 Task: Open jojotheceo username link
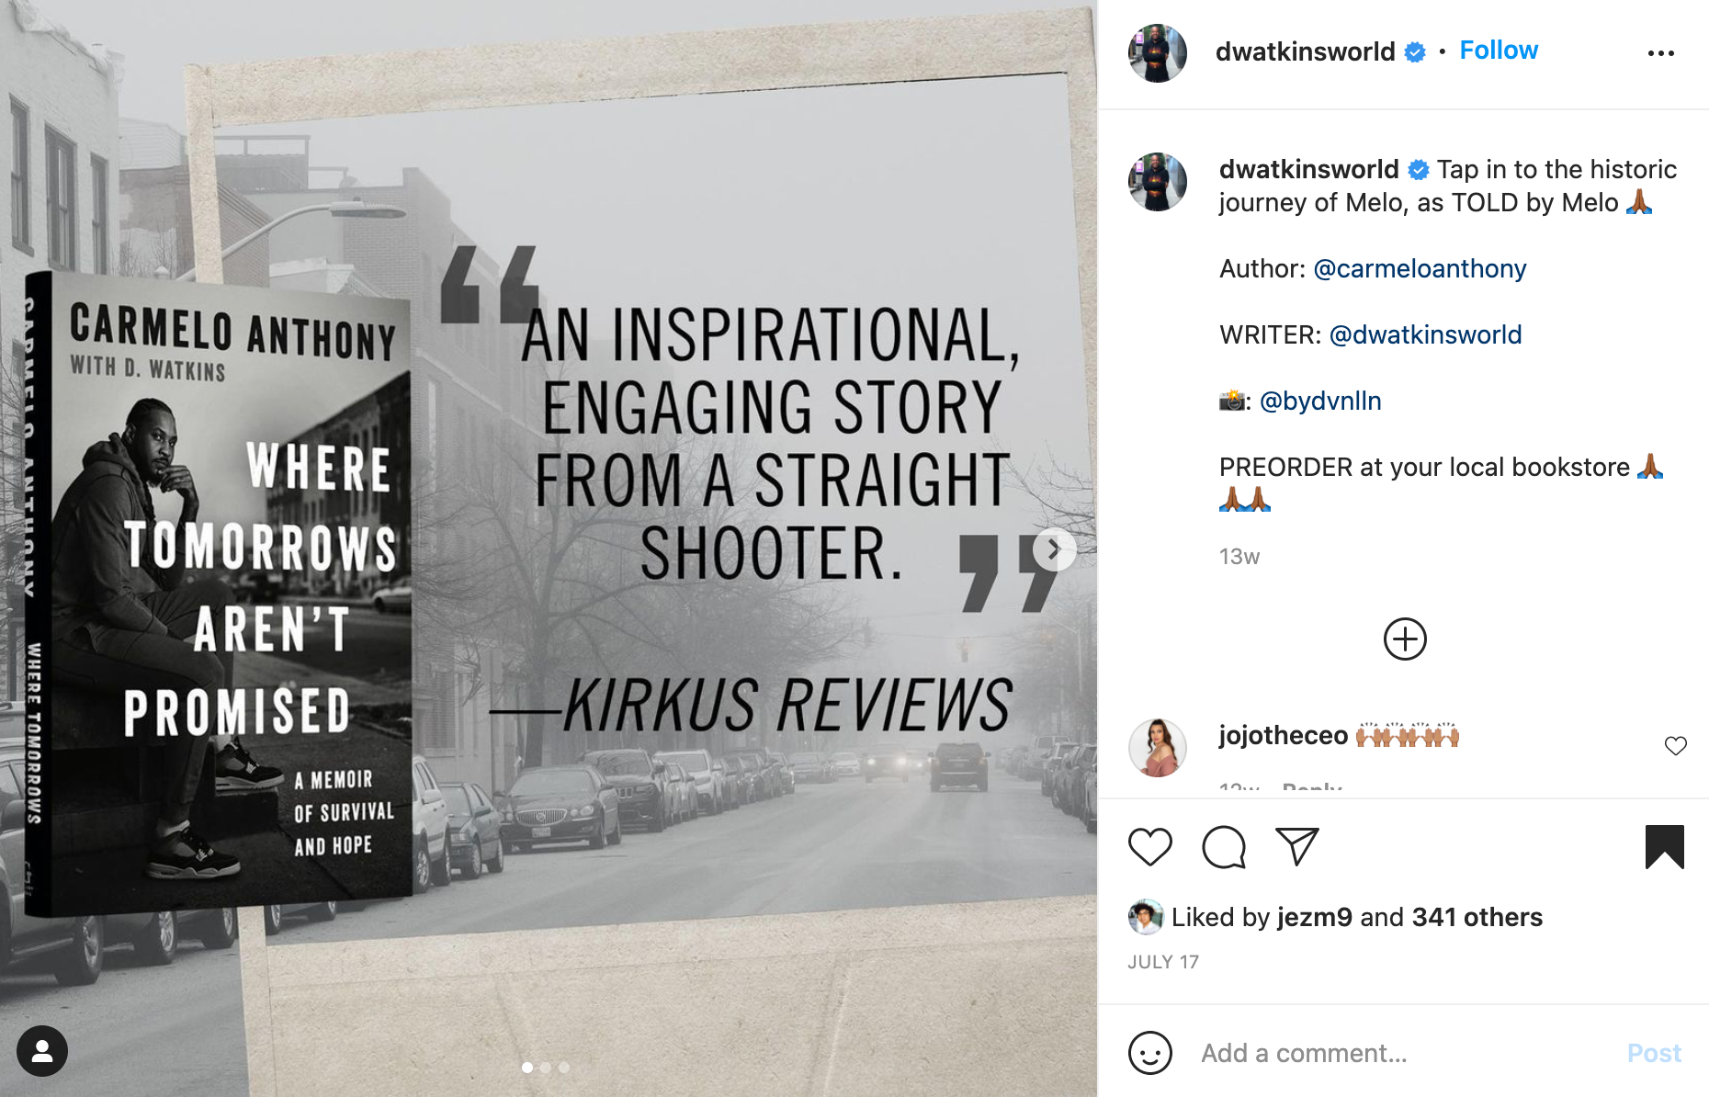[x=1283, y=736]
